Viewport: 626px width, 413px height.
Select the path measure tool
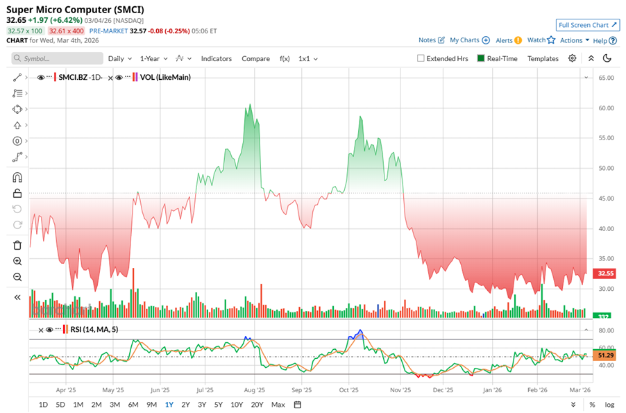click(17, 157)
